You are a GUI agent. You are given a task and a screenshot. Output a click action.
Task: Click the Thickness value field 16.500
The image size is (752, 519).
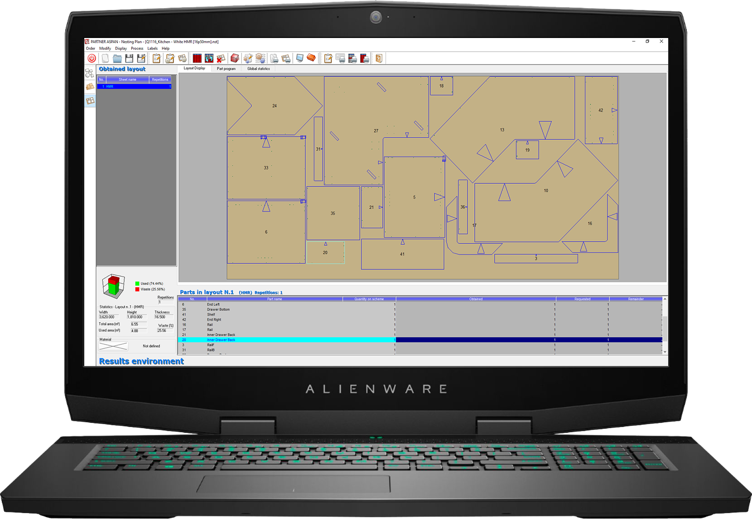point(164,317)
